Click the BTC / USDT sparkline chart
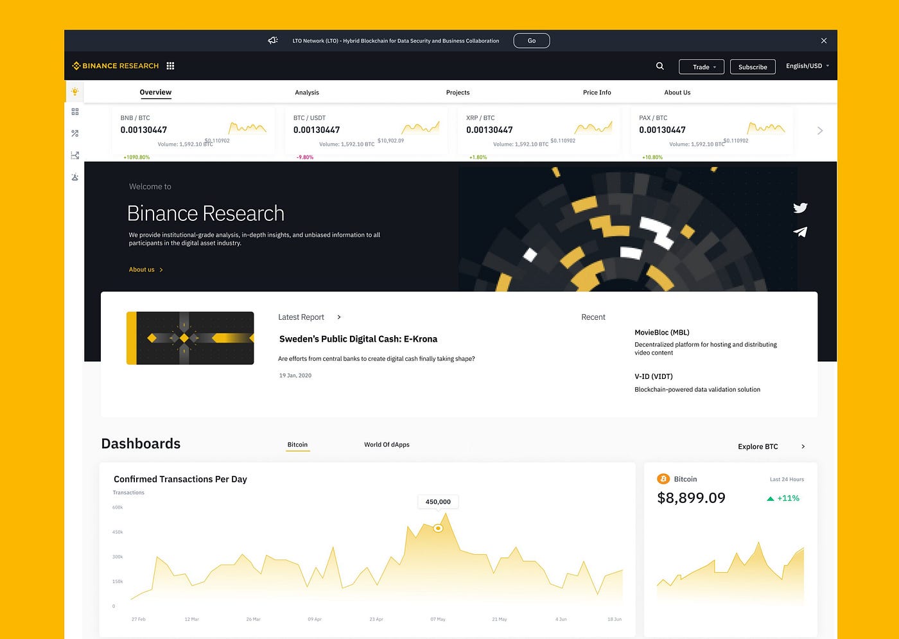Screen dimensions: 899x639 pyautogui.click(x=421, y=127)
